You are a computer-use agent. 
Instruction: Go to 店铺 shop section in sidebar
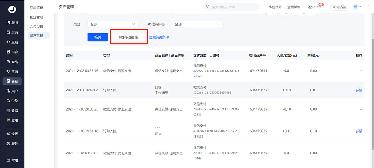point(12,32)
